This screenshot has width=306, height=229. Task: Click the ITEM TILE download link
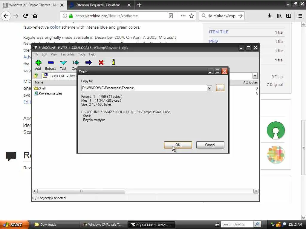[218, 32]
